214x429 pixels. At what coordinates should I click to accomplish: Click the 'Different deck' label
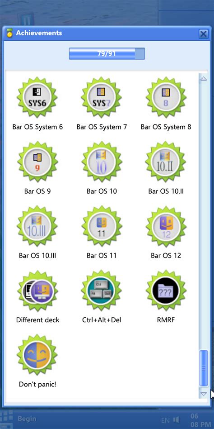tap(37, 320)
